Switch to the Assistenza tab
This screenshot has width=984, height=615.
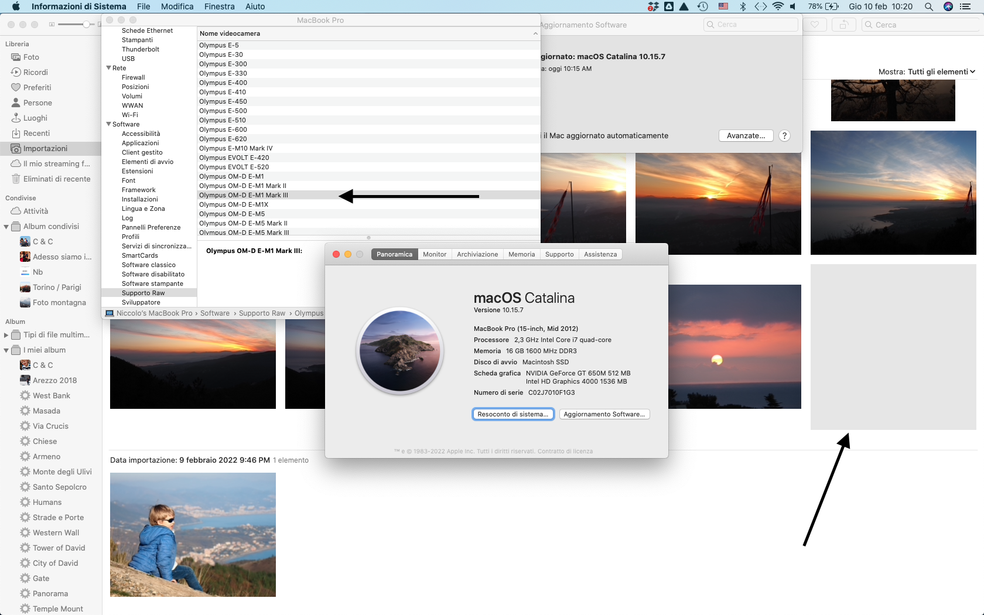point(600,254)
